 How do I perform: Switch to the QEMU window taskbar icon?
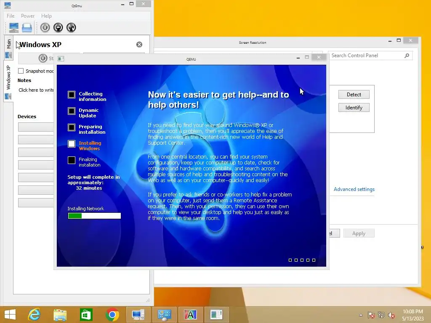(216, 315)
